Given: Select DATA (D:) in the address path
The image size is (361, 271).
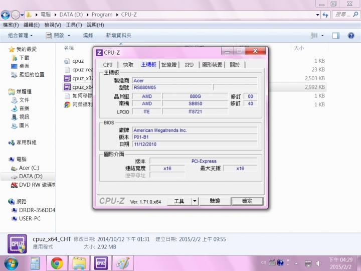Looking at the screenshot, I should 71,15.
